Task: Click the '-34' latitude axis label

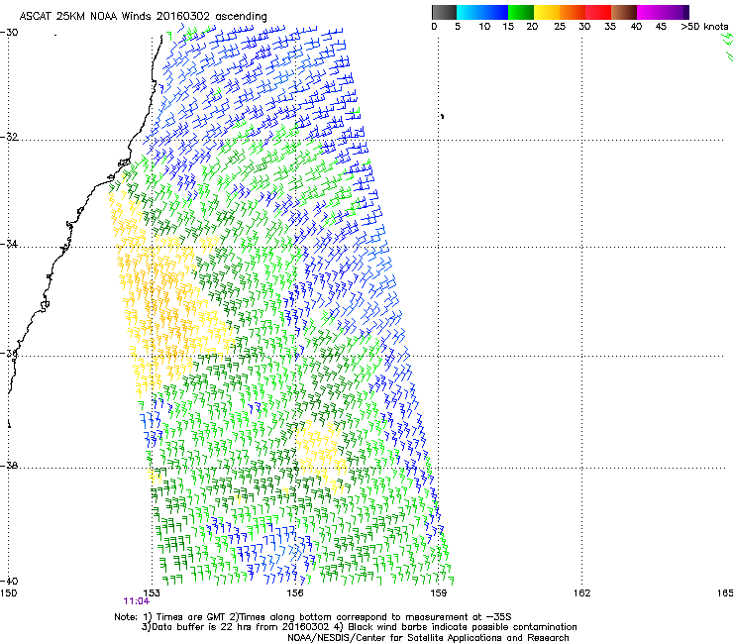Action: click(9, 244)
